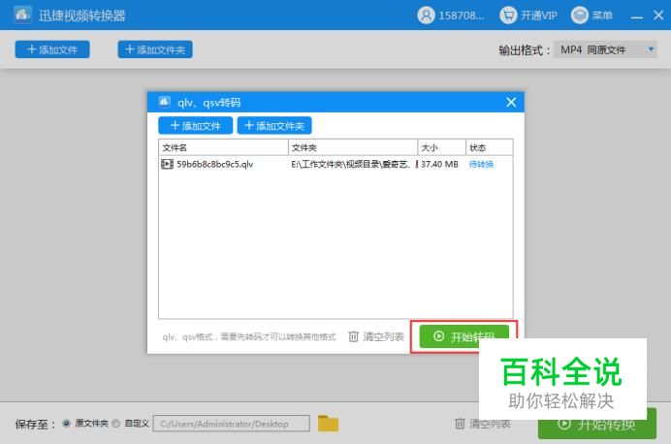The height and width of the screenshot is (444, 671).
Task: Open the yellow browse folder icon
Action: coord(328,424)
